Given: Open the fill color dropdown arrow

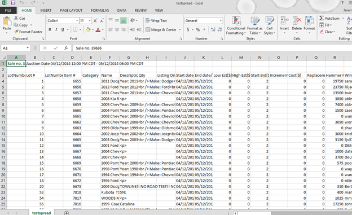Looking at the screenshot, I should pyautogui.click(x=93, y=30).
